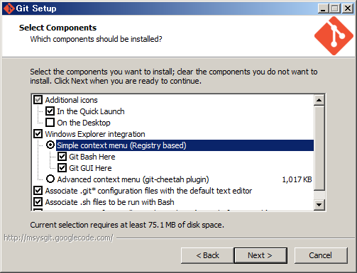Screen dimensions: 357x273
Task: Click the 1,017 KB size value
Action: [x=297, y=179]
